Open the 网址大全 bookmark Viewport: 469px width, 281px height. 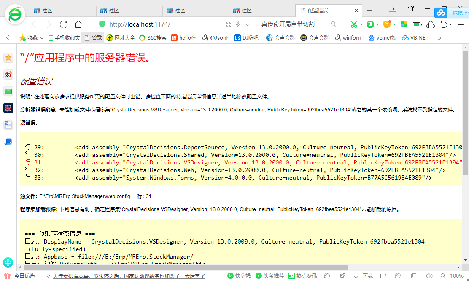[x=121, y=38]
